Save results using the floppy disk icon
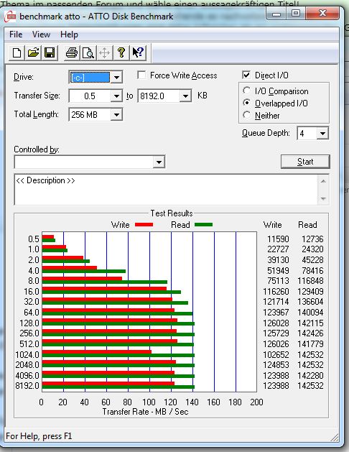 point(50,52)
